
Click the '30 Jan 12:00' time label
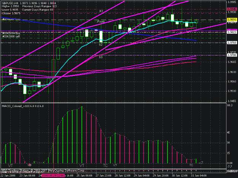click(x=180, y=176)
